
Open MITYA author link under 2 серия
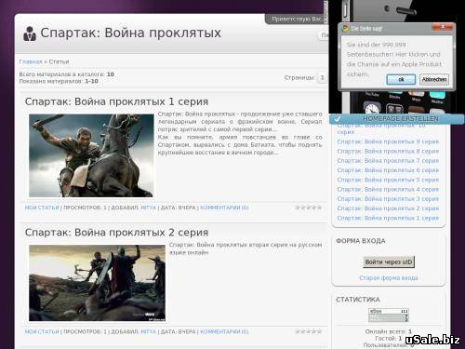pyautogui.click(x=148, y=331)
